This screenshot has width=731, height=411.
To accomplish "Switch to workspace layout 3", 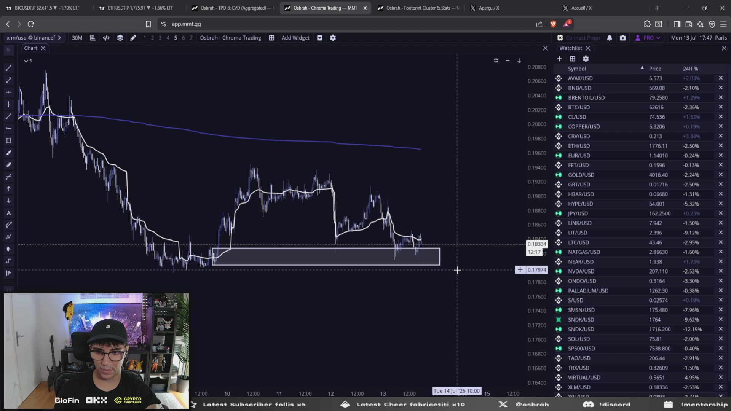I will pos(160,38).
